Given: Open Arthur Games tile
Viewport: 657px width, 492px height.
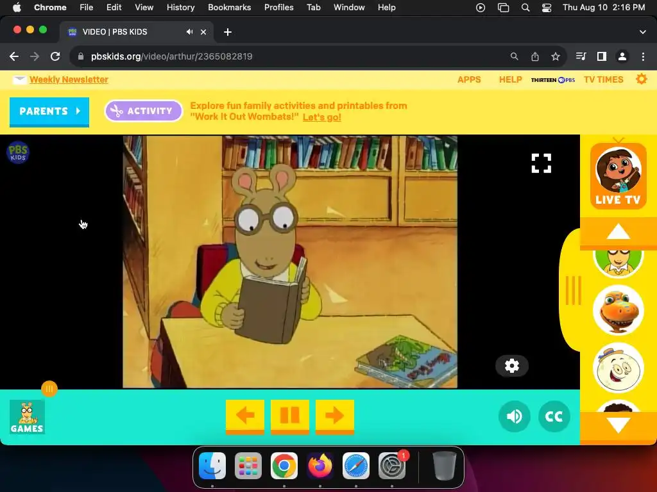Looking at the screenshot, I should [x=27, y=416].
